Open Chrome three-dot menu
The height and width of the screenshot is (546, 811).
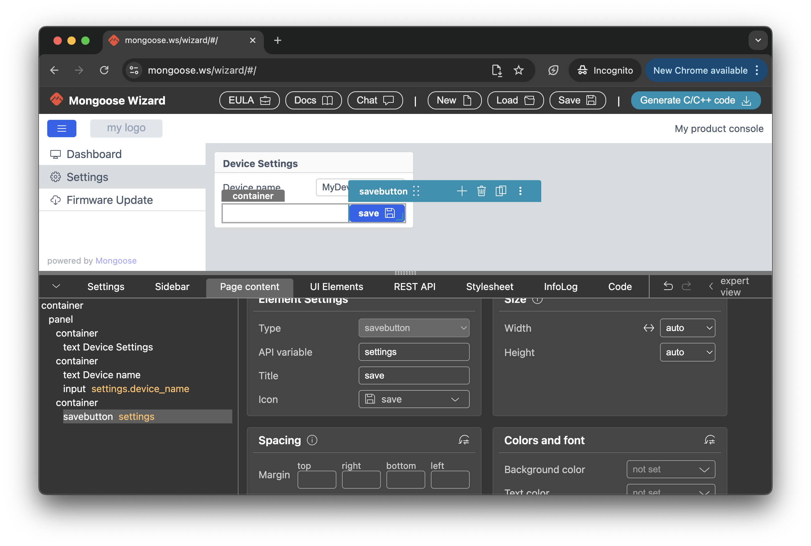point(757,71)
